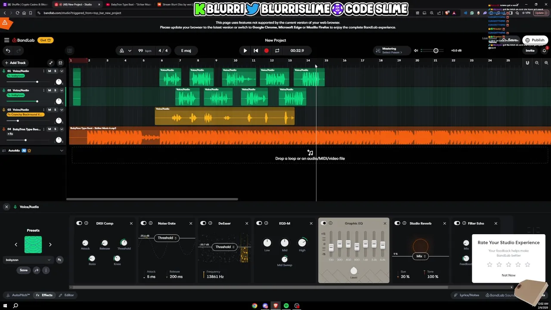
Task: Click the undo arrow
Action: 8,51
